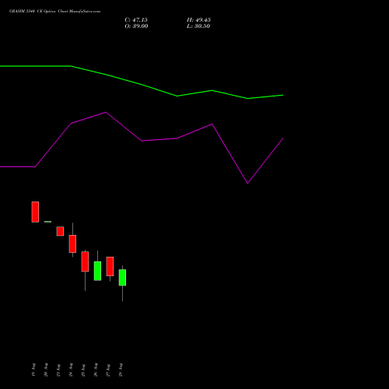Select the 25 Aug date label
Image resolution: width=389 pixels, height=389 pixels.
pyautogui.click(x=83, y=370)
